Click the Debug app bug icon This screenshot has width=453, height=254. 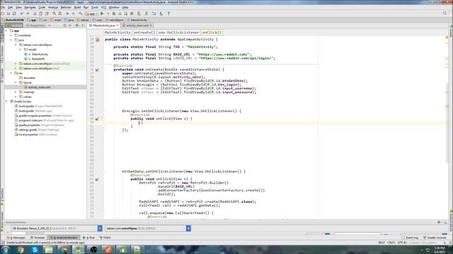pyautogui.click(x=114, y=13)
